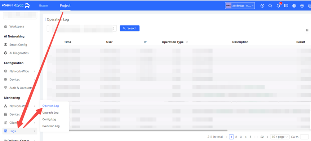Click the user profile avatar icon
311x141 pixels.
(x=309, y=6)
